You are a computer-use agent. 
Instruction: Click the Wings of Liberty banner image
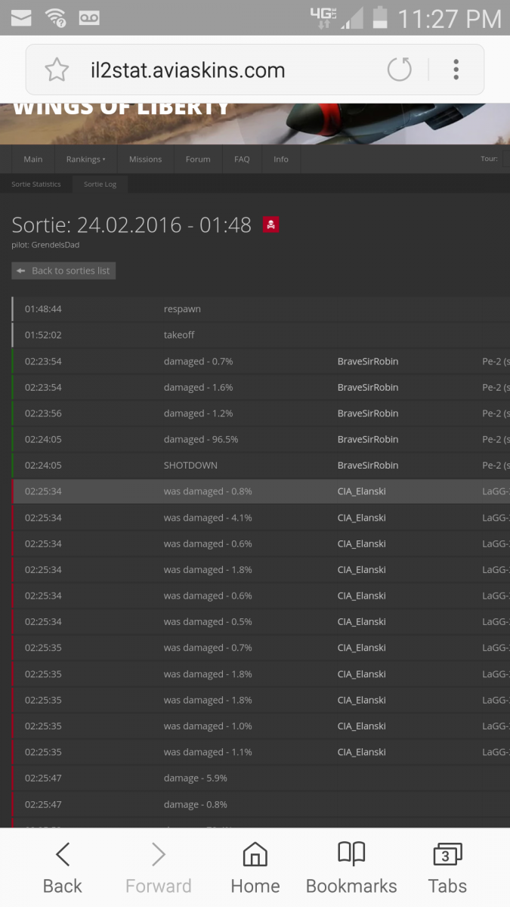255,124
